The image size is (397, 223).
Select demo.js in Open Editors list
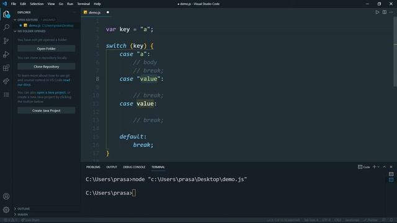click(47, 25)
